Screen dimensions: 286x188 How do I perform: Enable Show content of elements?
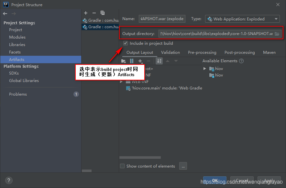(x=122, y=166)
